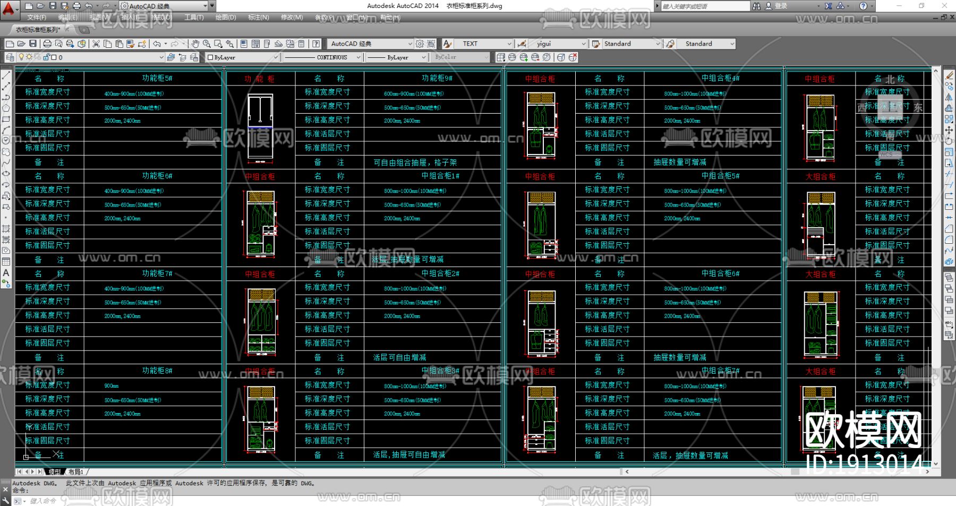Open the layer 0 dropdown list
The image size is (956, 506).
point(161,57)
